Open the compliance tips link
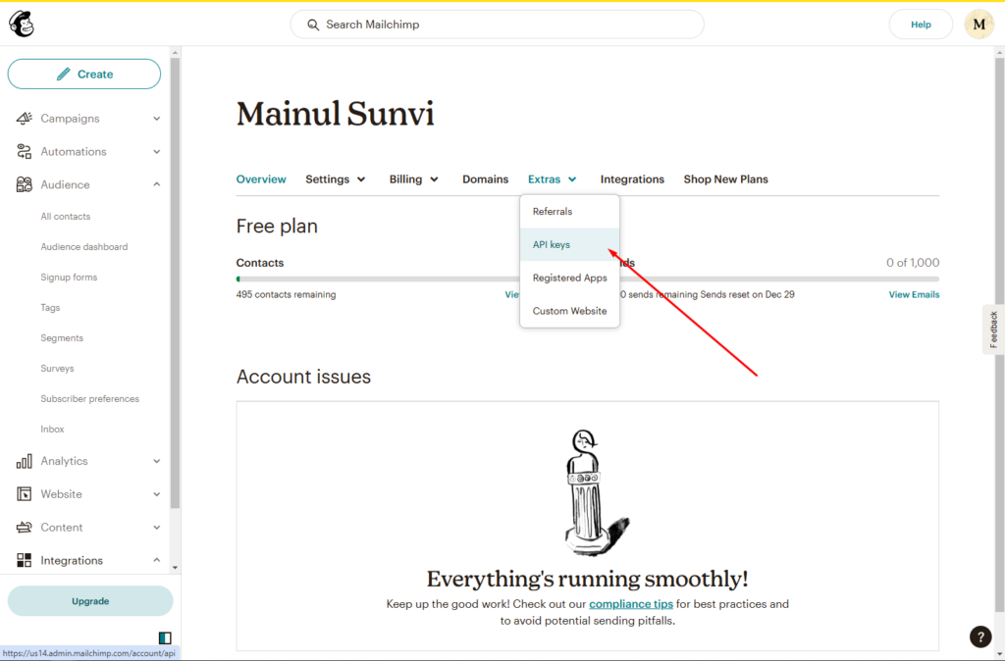 tap(631, 604)
